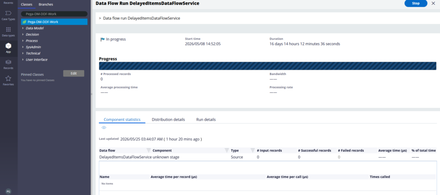
Task: Open the Distribution details tab
Action: point(168,119)
